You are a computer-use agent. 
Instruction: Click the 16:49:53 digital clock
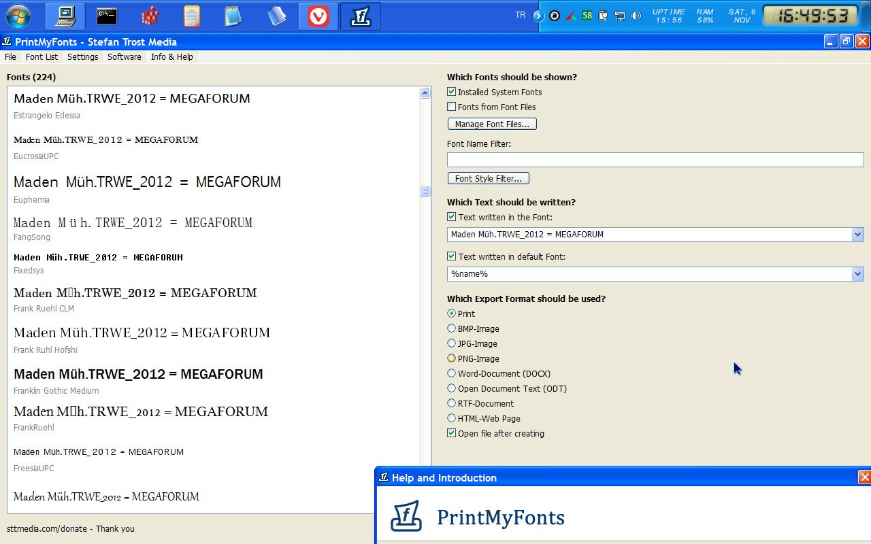click(810, 16)
